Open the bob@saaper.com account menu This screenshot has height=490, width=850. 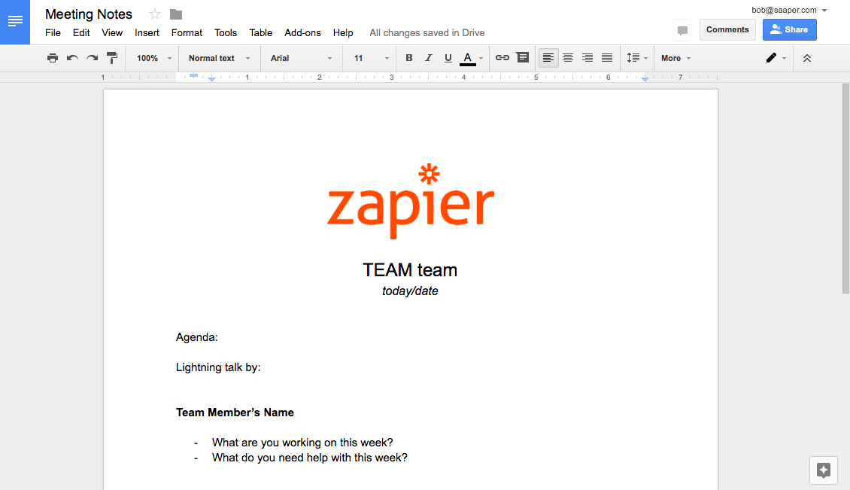789,10
